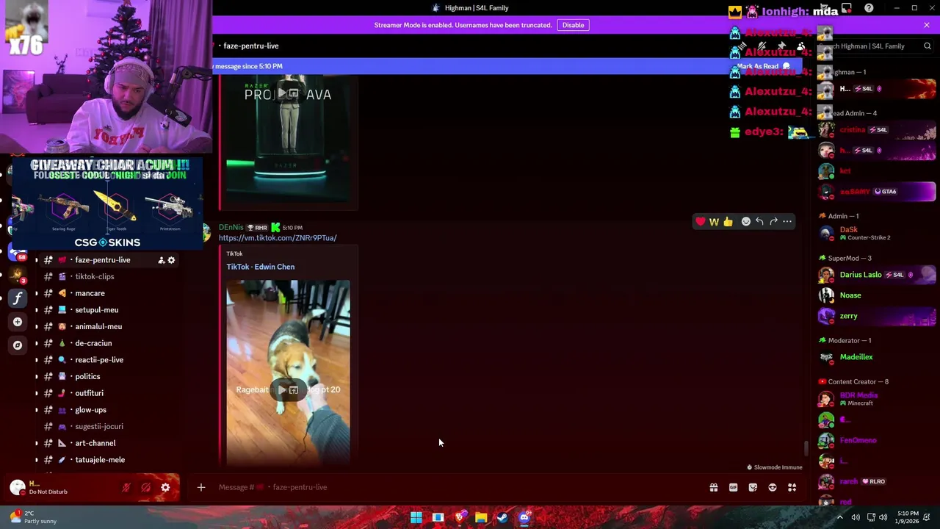This screenshot has height=529, width=940.
Task: Toggle notification settings bell in channel header
Action: pos(762,46)
